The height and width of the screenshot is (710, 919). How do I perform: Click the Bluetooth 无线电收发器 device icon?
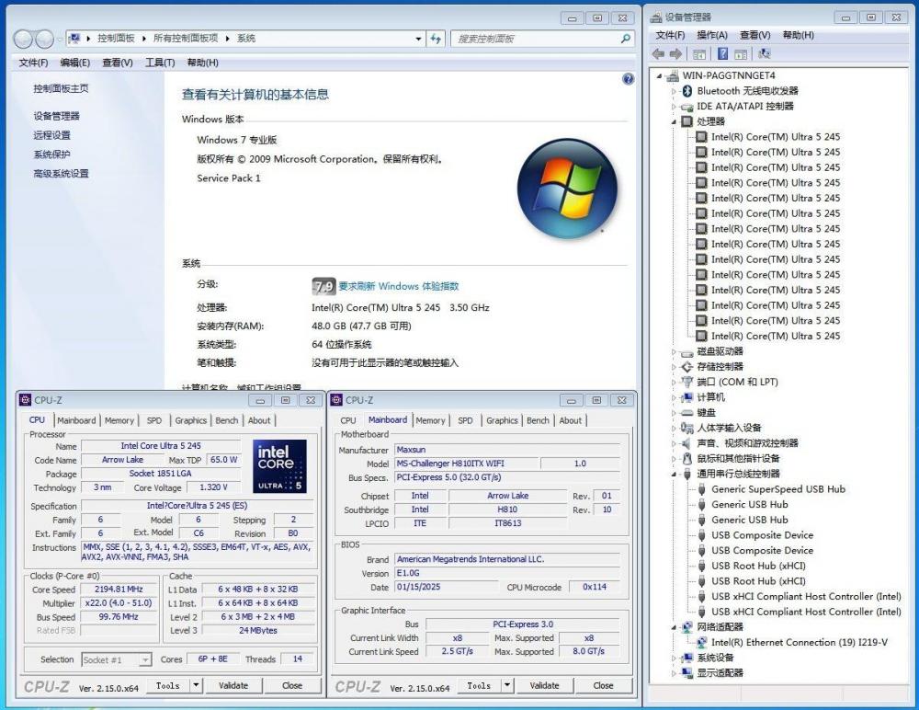coord(686,91)
